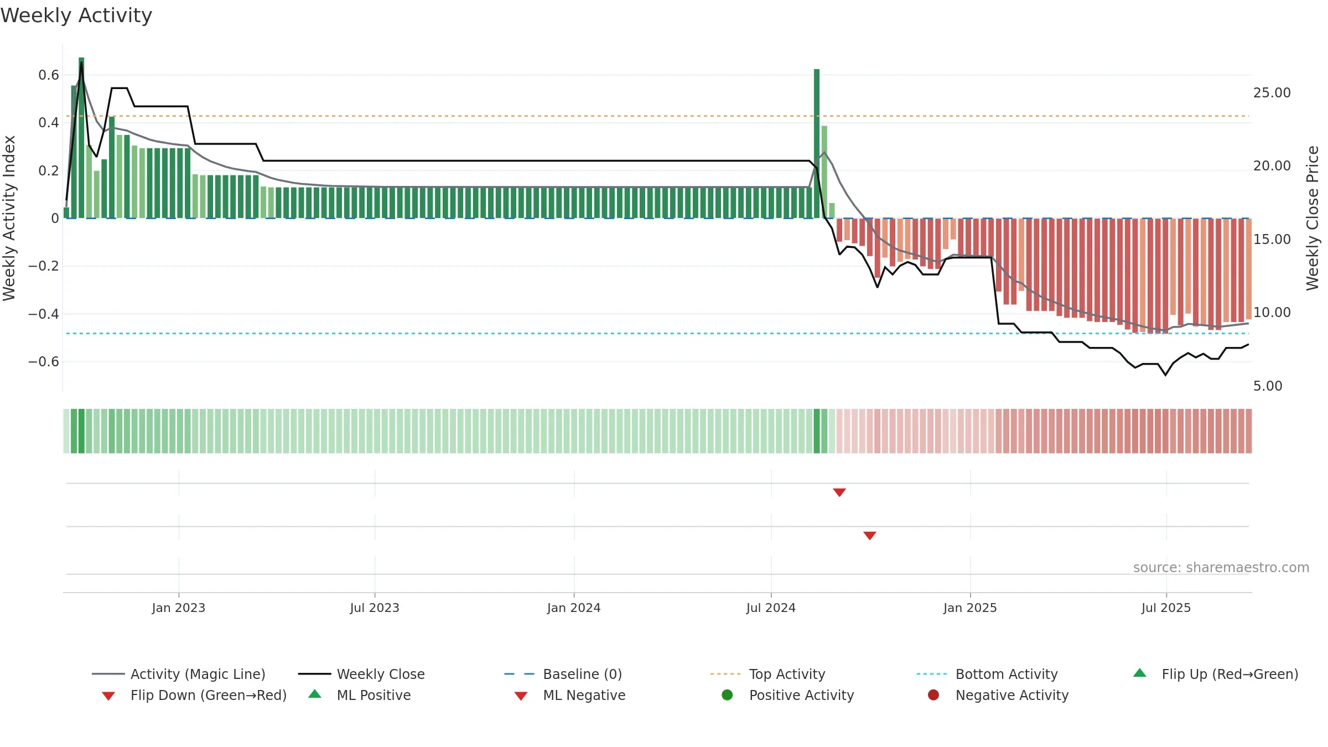Click the Jan 2024 x-axis label

click(x=574, y=608)
